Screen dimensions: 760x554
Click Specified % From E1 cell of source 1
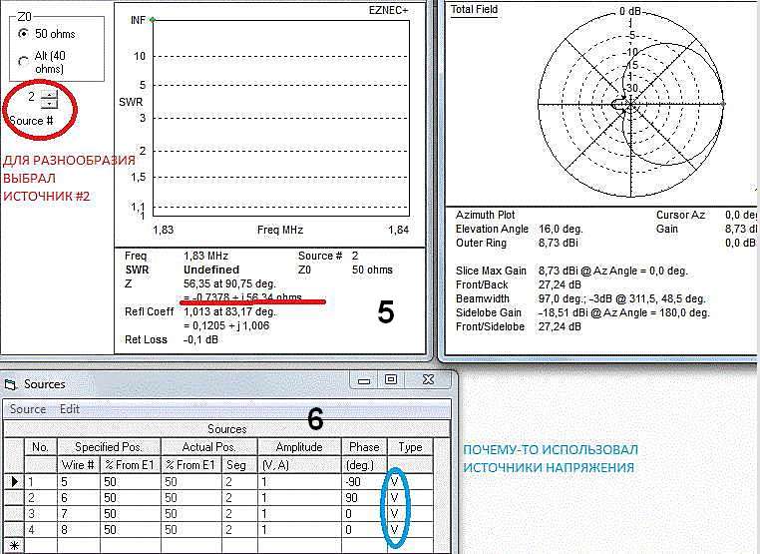pyautogui.click(x=130, y=482)
